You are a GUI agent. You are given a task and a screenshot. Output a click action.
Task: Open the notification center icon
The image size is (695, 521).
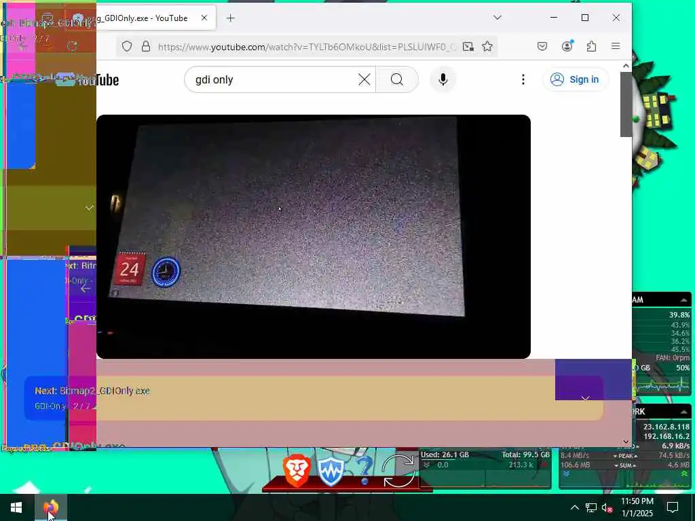(673, 507)
